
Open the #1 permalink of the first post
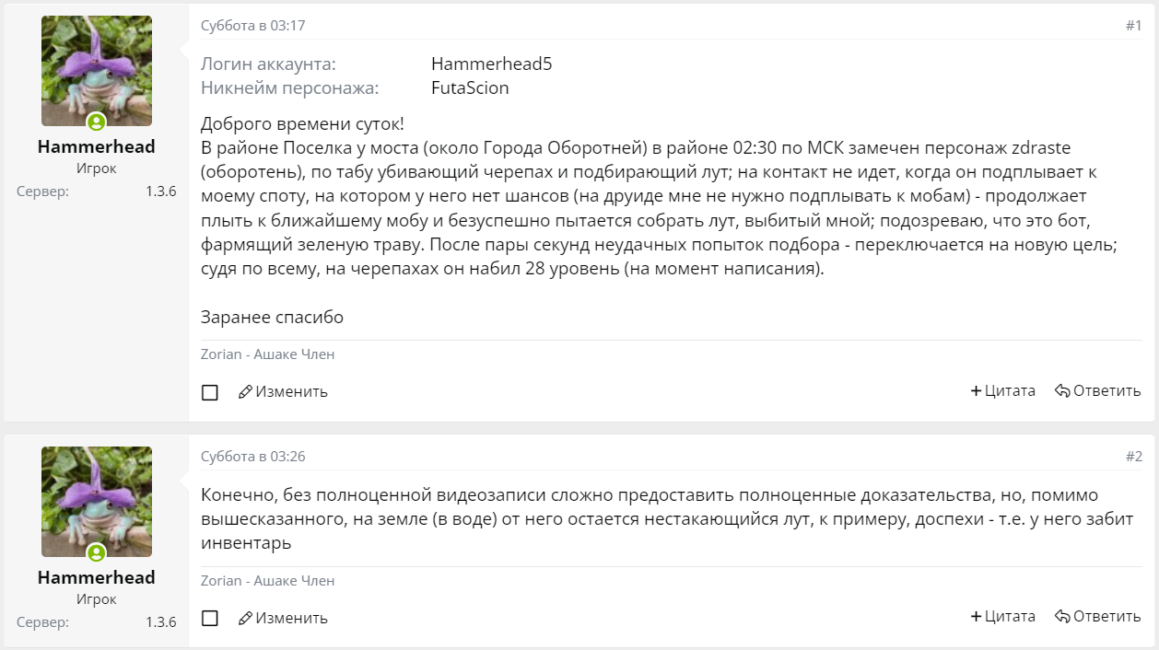point(1131,25)
